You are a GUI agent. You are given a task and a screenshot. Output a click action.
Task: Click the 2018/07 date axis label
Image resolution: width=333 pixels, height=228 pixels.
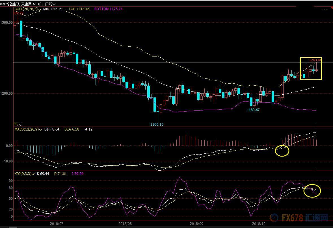tap(55, 223)
